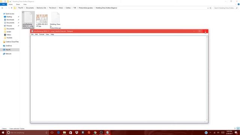Open the View menu in Notepad
The width and height of the screenshot is (240, 135).
tap(47, 34)
